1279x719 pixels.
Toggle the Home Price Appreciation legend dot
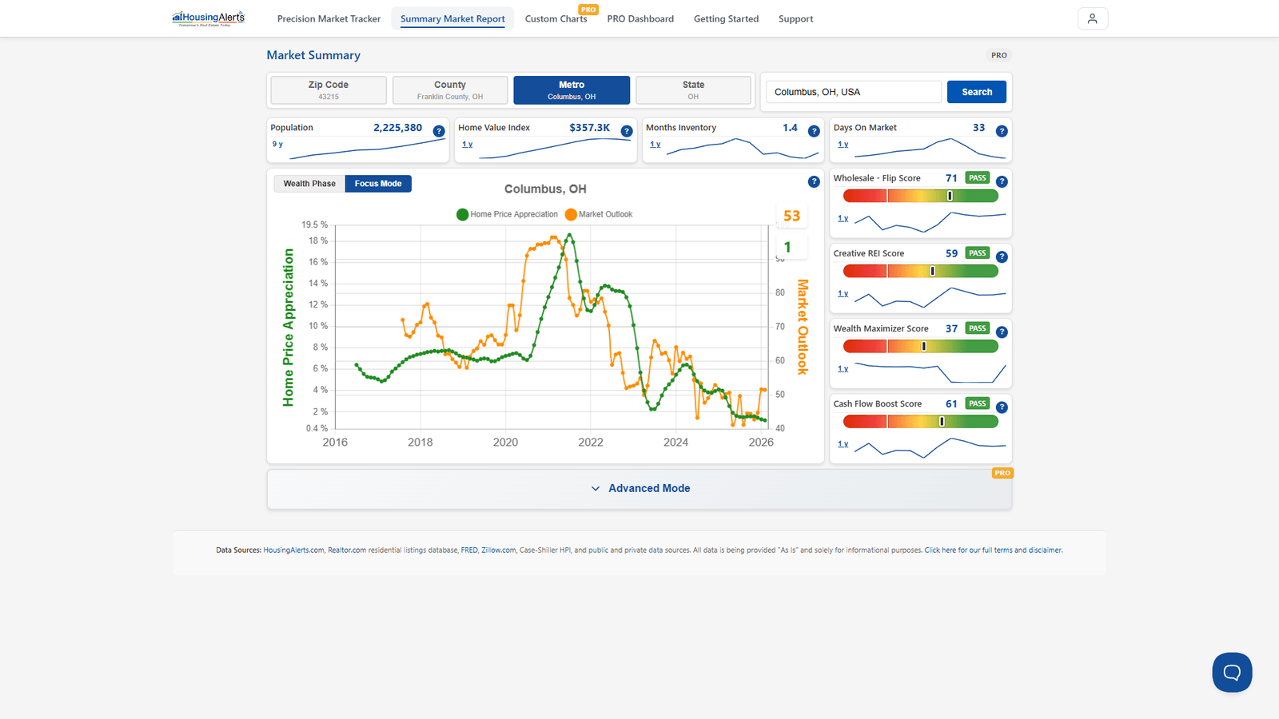[x=462, y=214]
